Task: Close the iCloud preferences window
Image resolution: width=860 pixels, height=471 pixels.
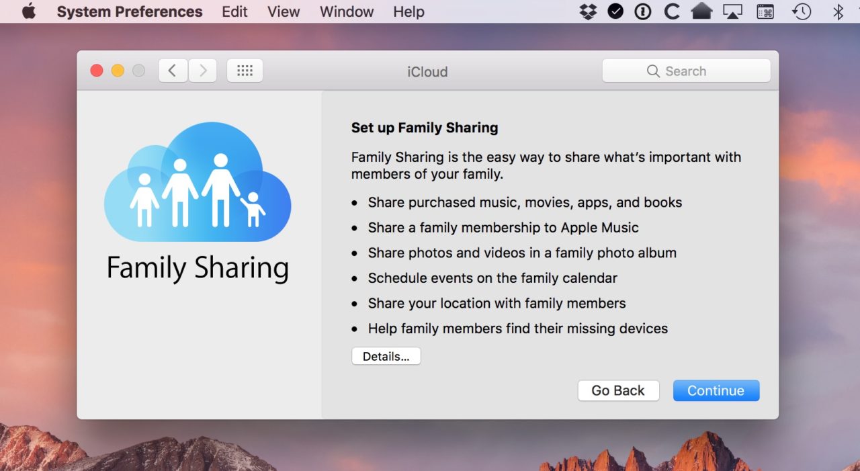Action: point(97,71)
